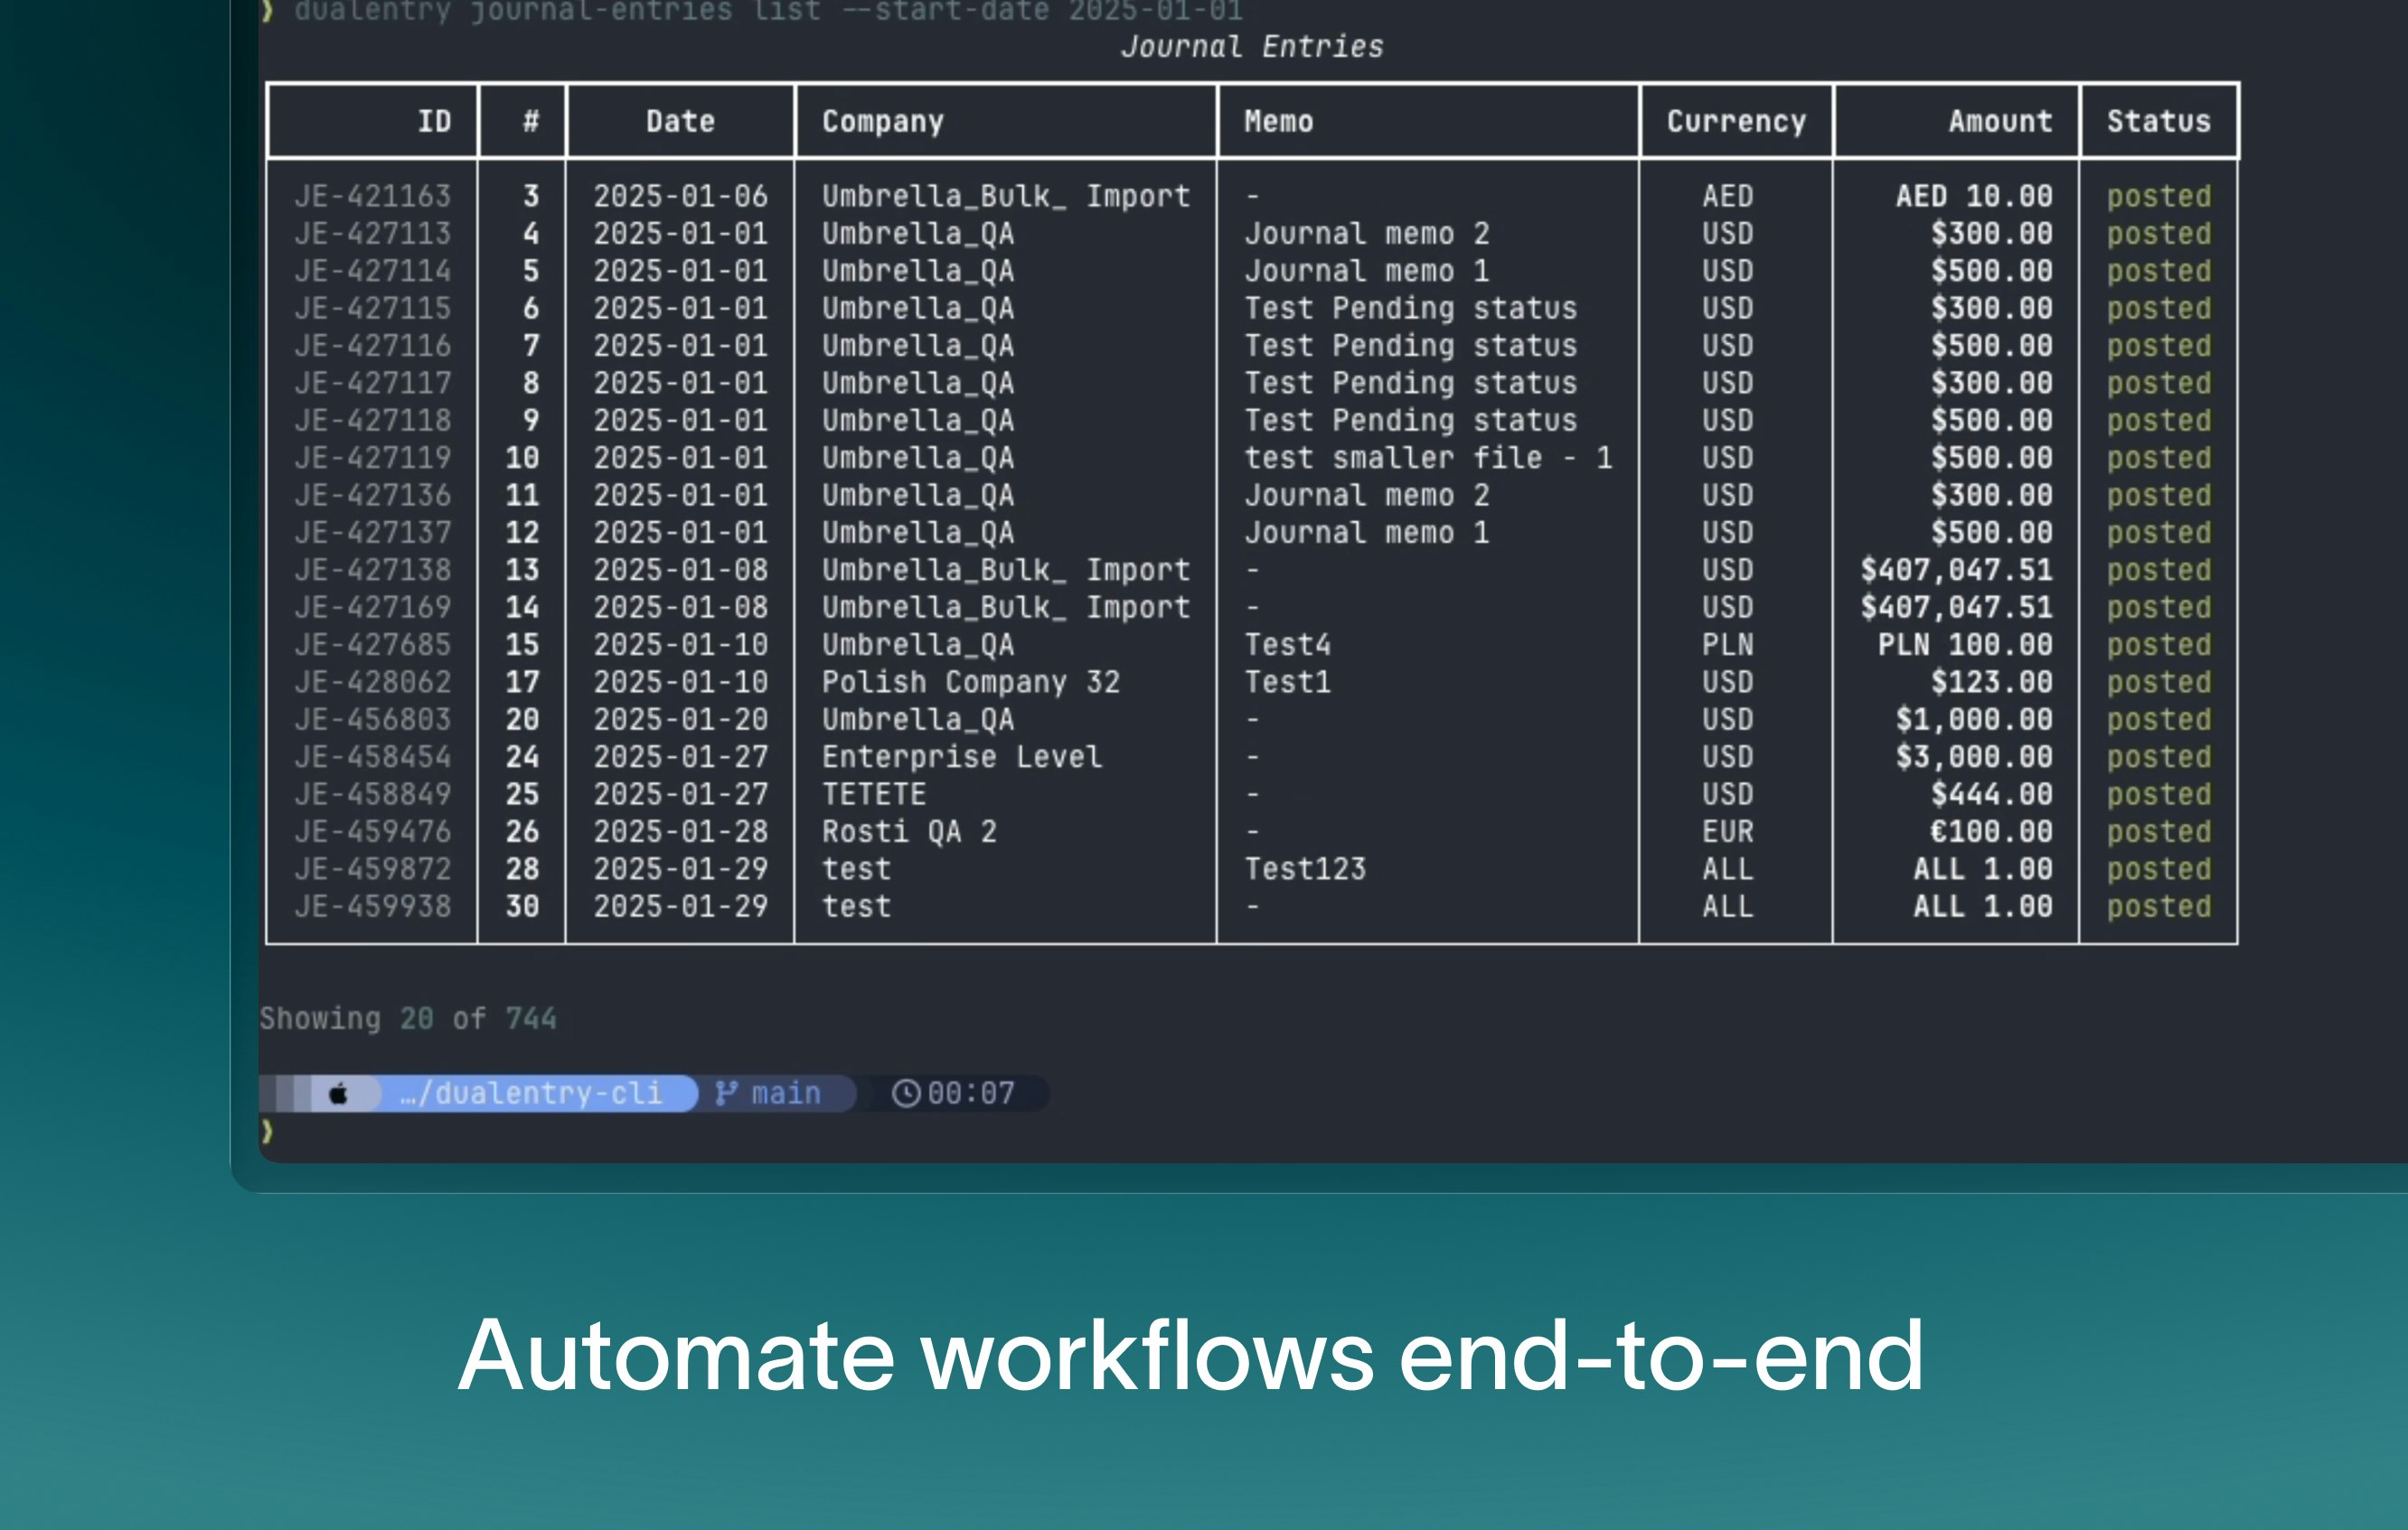This screenshot has height=1530, width=2408.
Task: Click the Apple logo in the prompt bar
Action: pyautogui.click(x=340, y=1093)
